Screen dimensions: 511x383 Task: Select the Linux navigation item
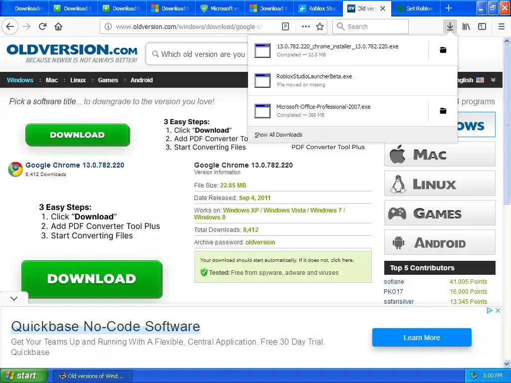pos(78,80)
